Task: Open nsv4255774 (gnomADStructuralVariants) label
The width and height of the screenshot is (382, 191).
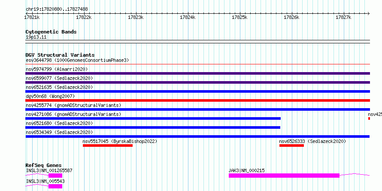Action: (73, 105)
